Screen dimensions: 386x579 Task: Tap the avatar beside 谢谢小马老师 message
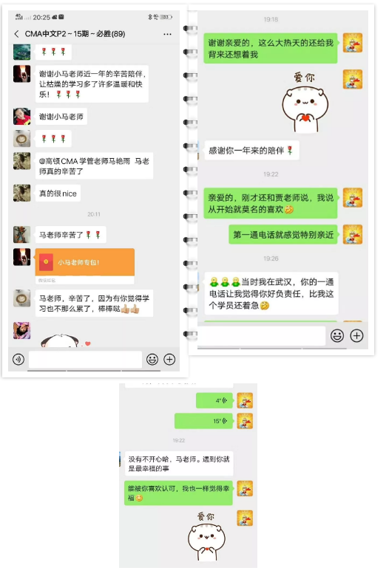[22, 117]
